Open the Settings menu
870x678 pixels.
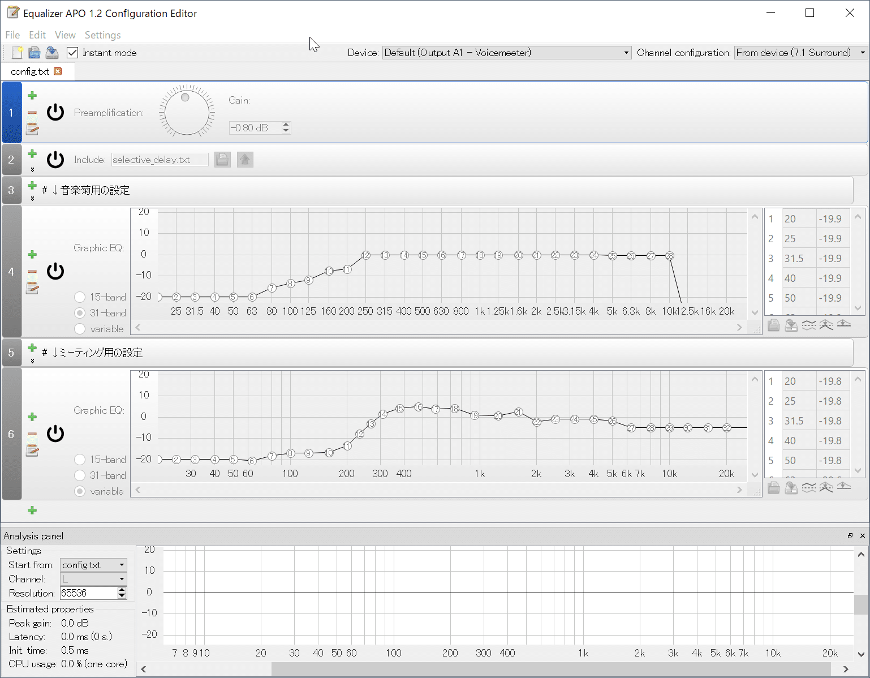103,35
